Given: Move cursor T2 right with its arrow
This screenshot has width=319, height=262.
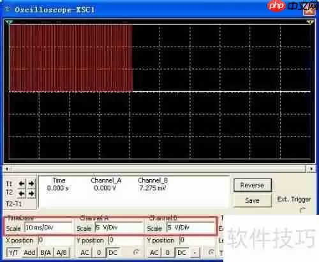Looking at the screenshot, I should pyautogui.click(x=31, y=193).
